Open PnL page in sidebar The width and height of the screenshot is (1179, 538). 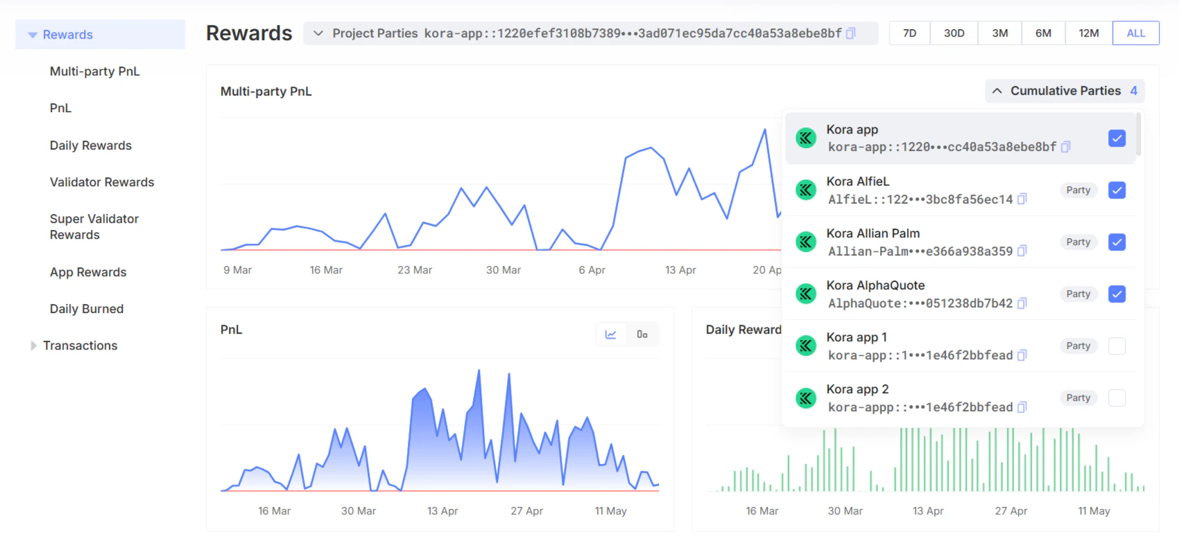coord(60,108)
